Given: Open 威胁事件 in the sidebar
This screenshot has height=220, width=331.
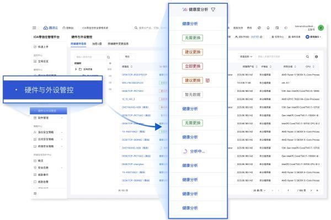Looking at the screenshot, I should tap(41, 175).
